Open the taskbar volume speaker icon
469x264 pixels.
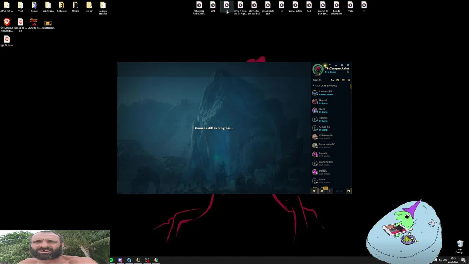click(445, 260)
